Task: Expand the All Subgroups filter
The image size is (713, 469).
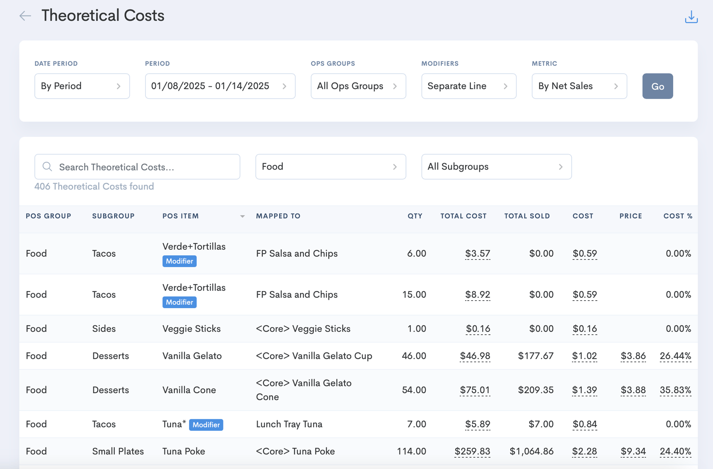Action: 496,167
